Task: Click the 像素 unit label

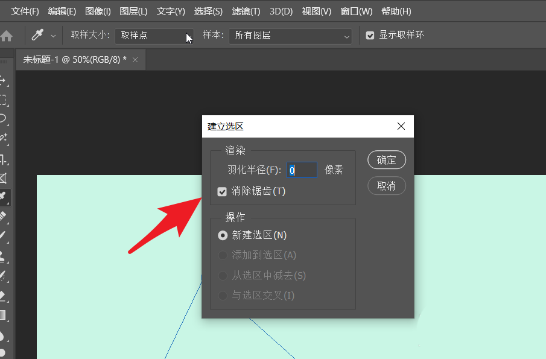Action: point(334,170)
